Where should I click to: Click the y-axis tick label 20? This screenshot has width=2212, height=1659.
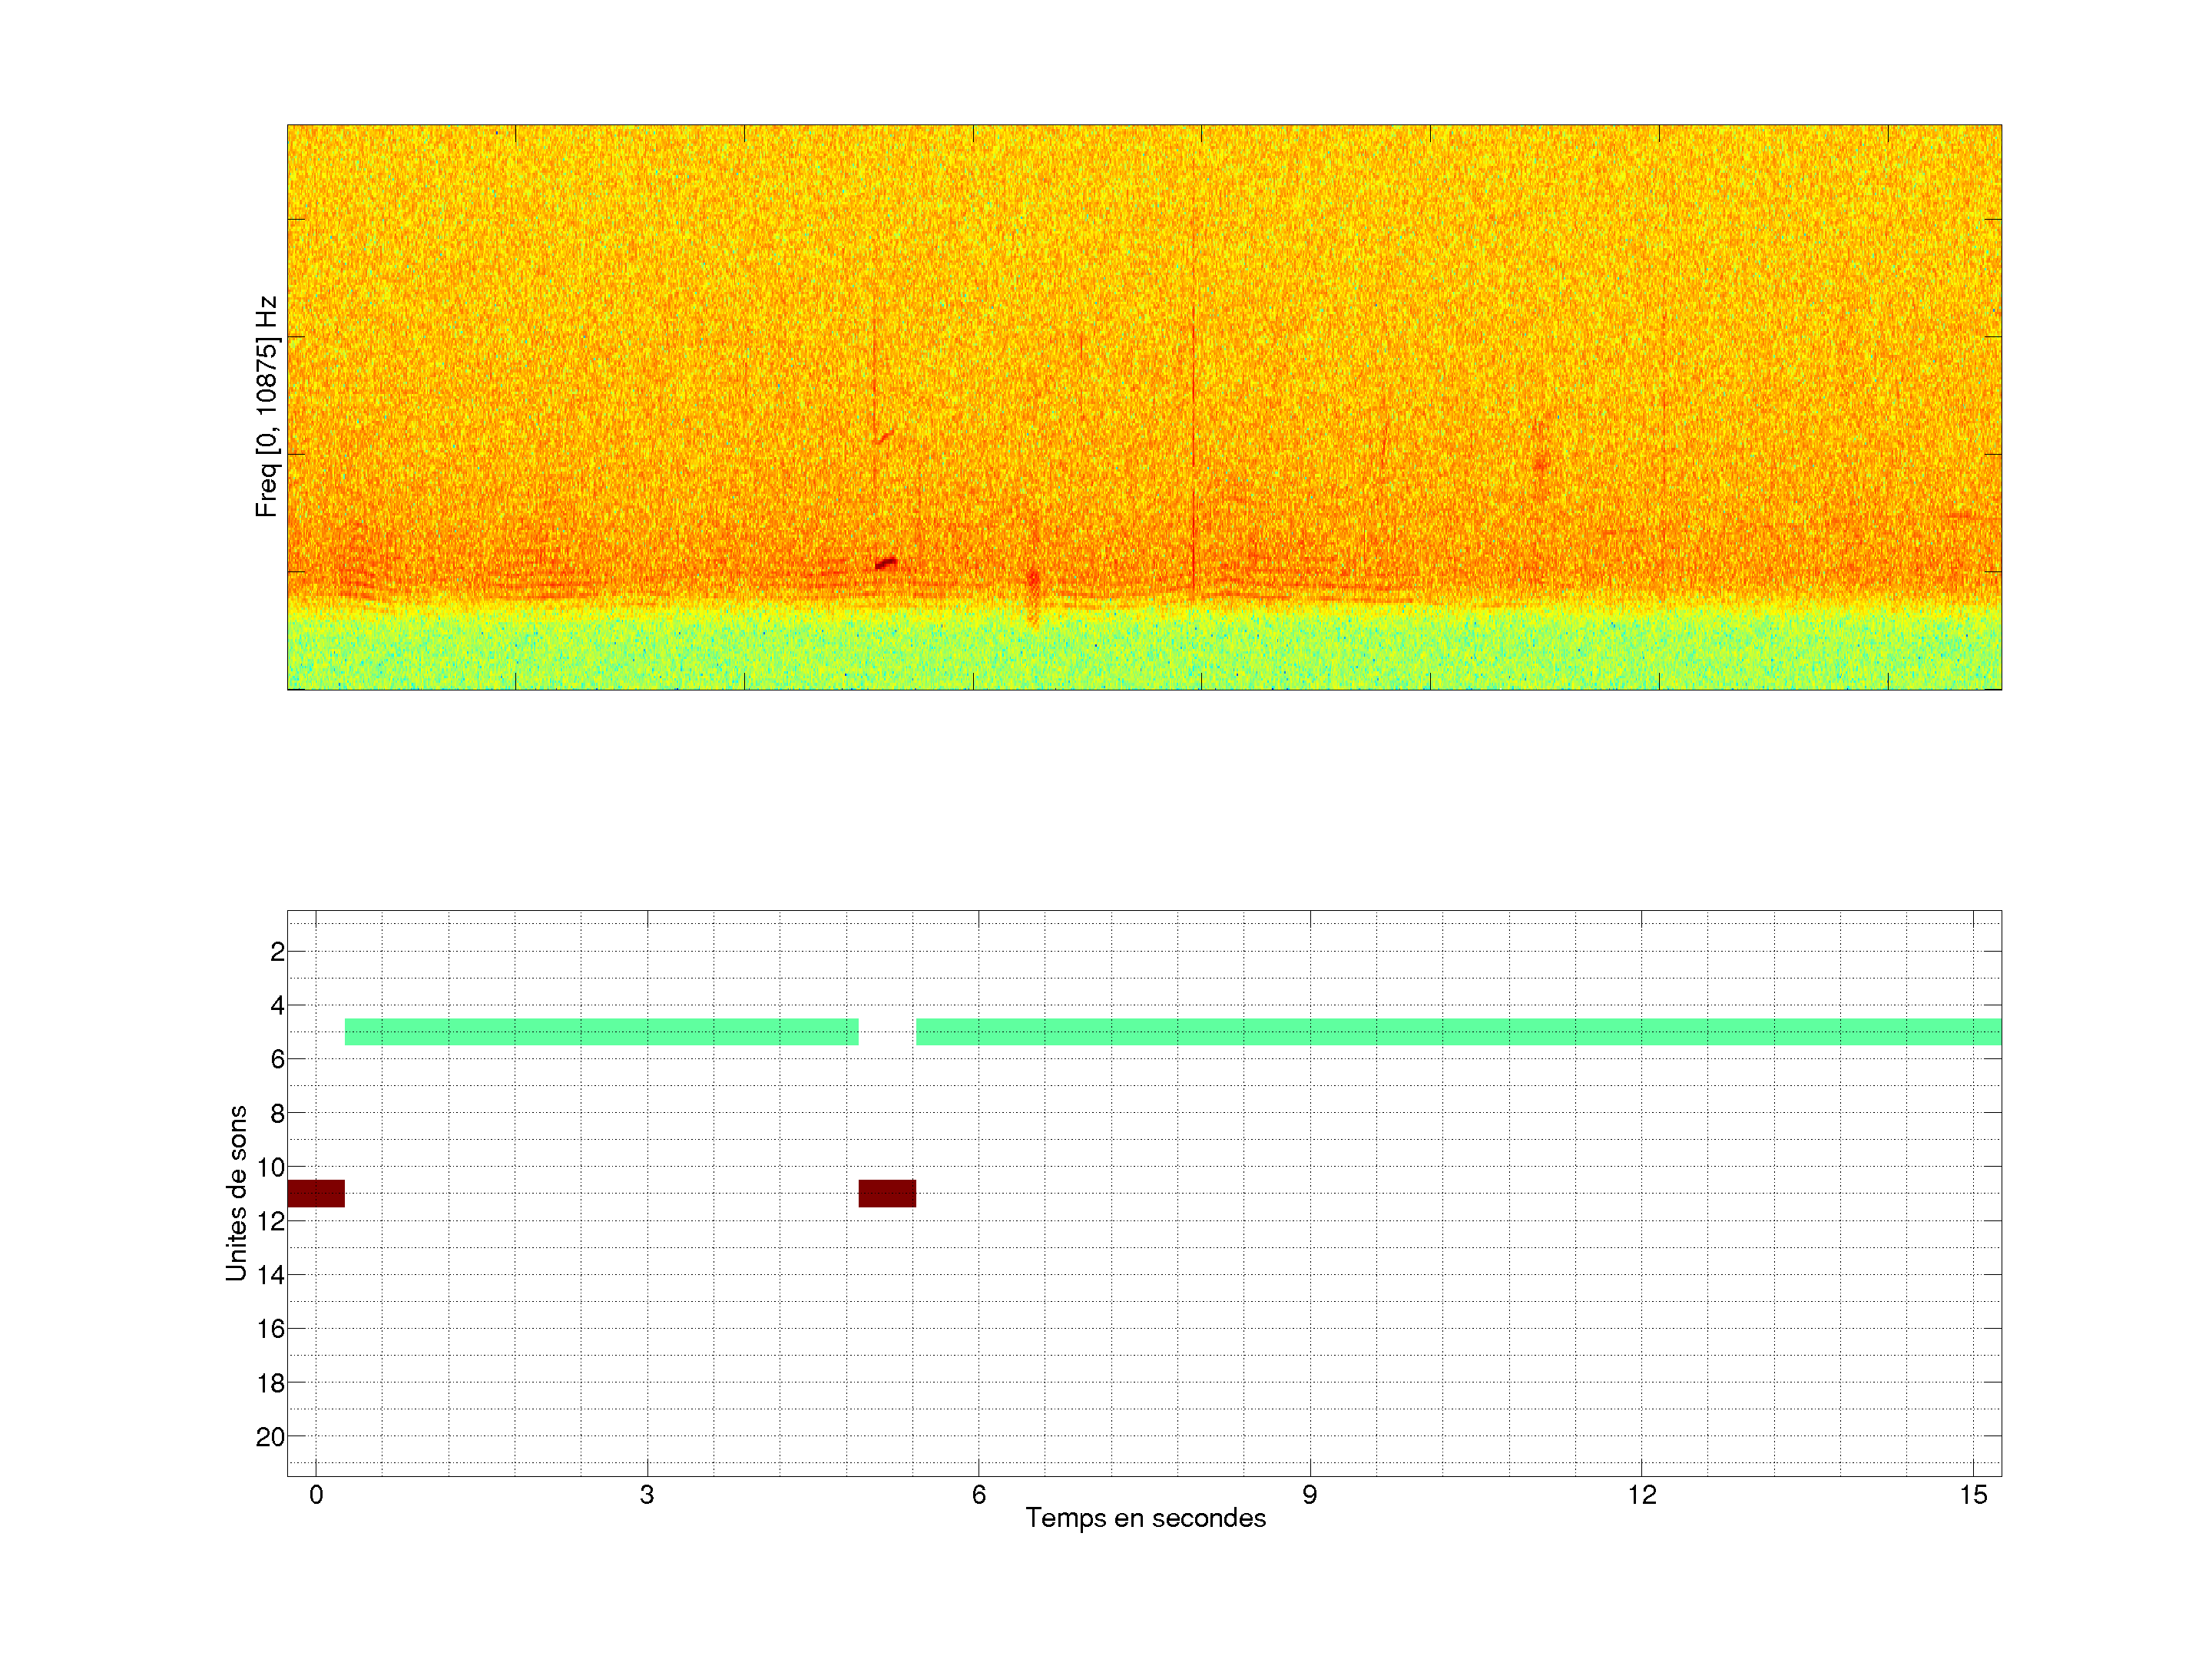pyautogui.click(x=270, y=1437)
